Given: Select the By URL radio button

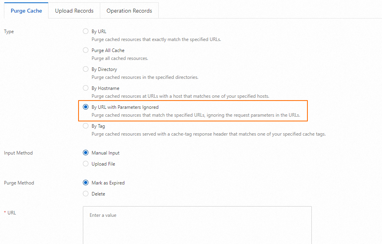Looking at the screenshot, I should click(x=86, y=32).
